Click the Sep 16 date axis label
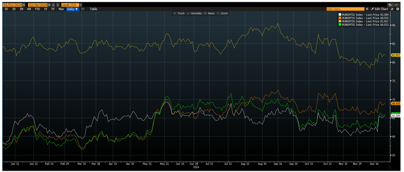Image resolution: width=404 pixels, height=172 pixels. click(277, 164)
